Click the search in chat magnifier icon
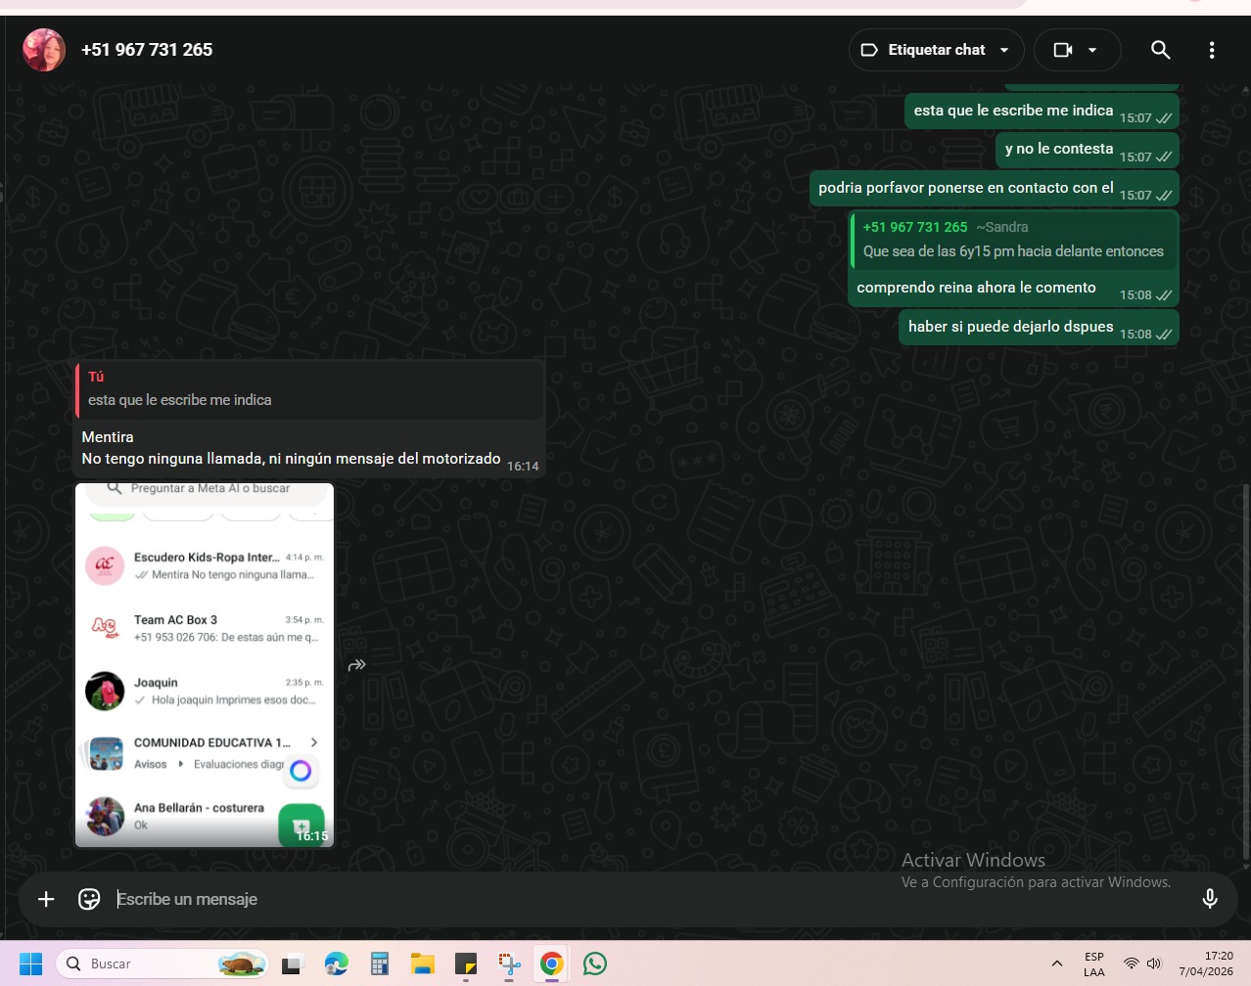The height and width of the screenshot is (986, 1251). tap(1160, 50)
